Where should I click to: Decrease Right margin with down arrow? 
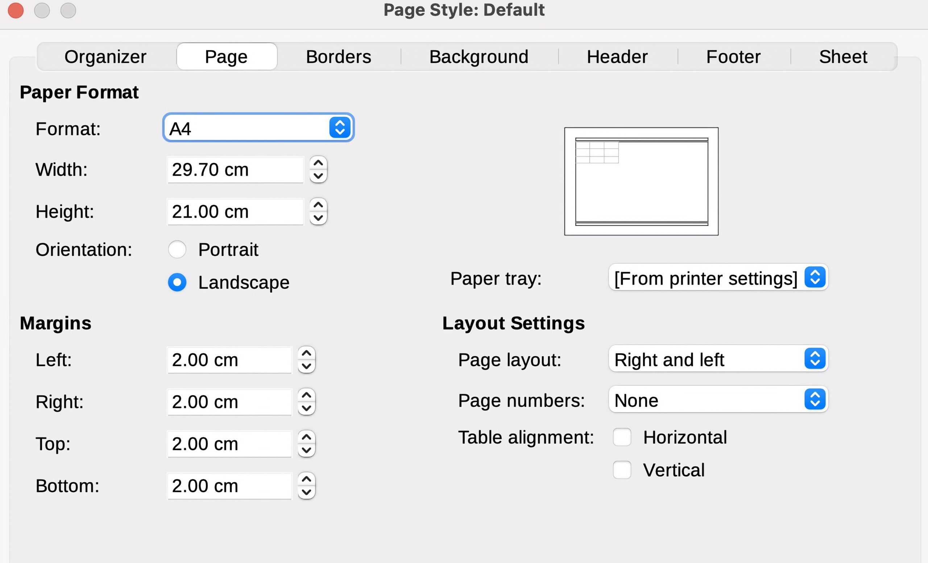[x=307, y=408]
